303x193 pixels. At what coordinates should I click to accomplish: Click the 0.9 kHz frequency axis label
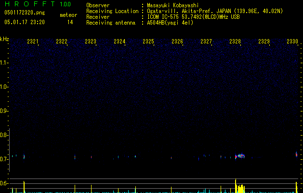point(4,111)
